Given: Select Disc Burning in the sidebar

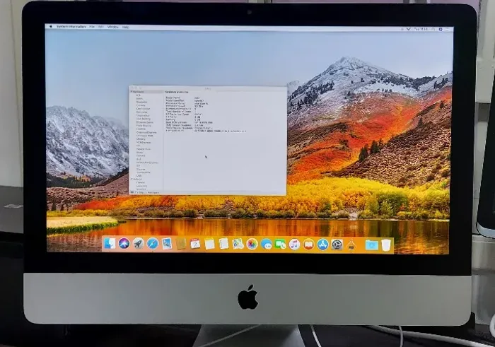Looking at the screenshot, I should coord(144,119).
